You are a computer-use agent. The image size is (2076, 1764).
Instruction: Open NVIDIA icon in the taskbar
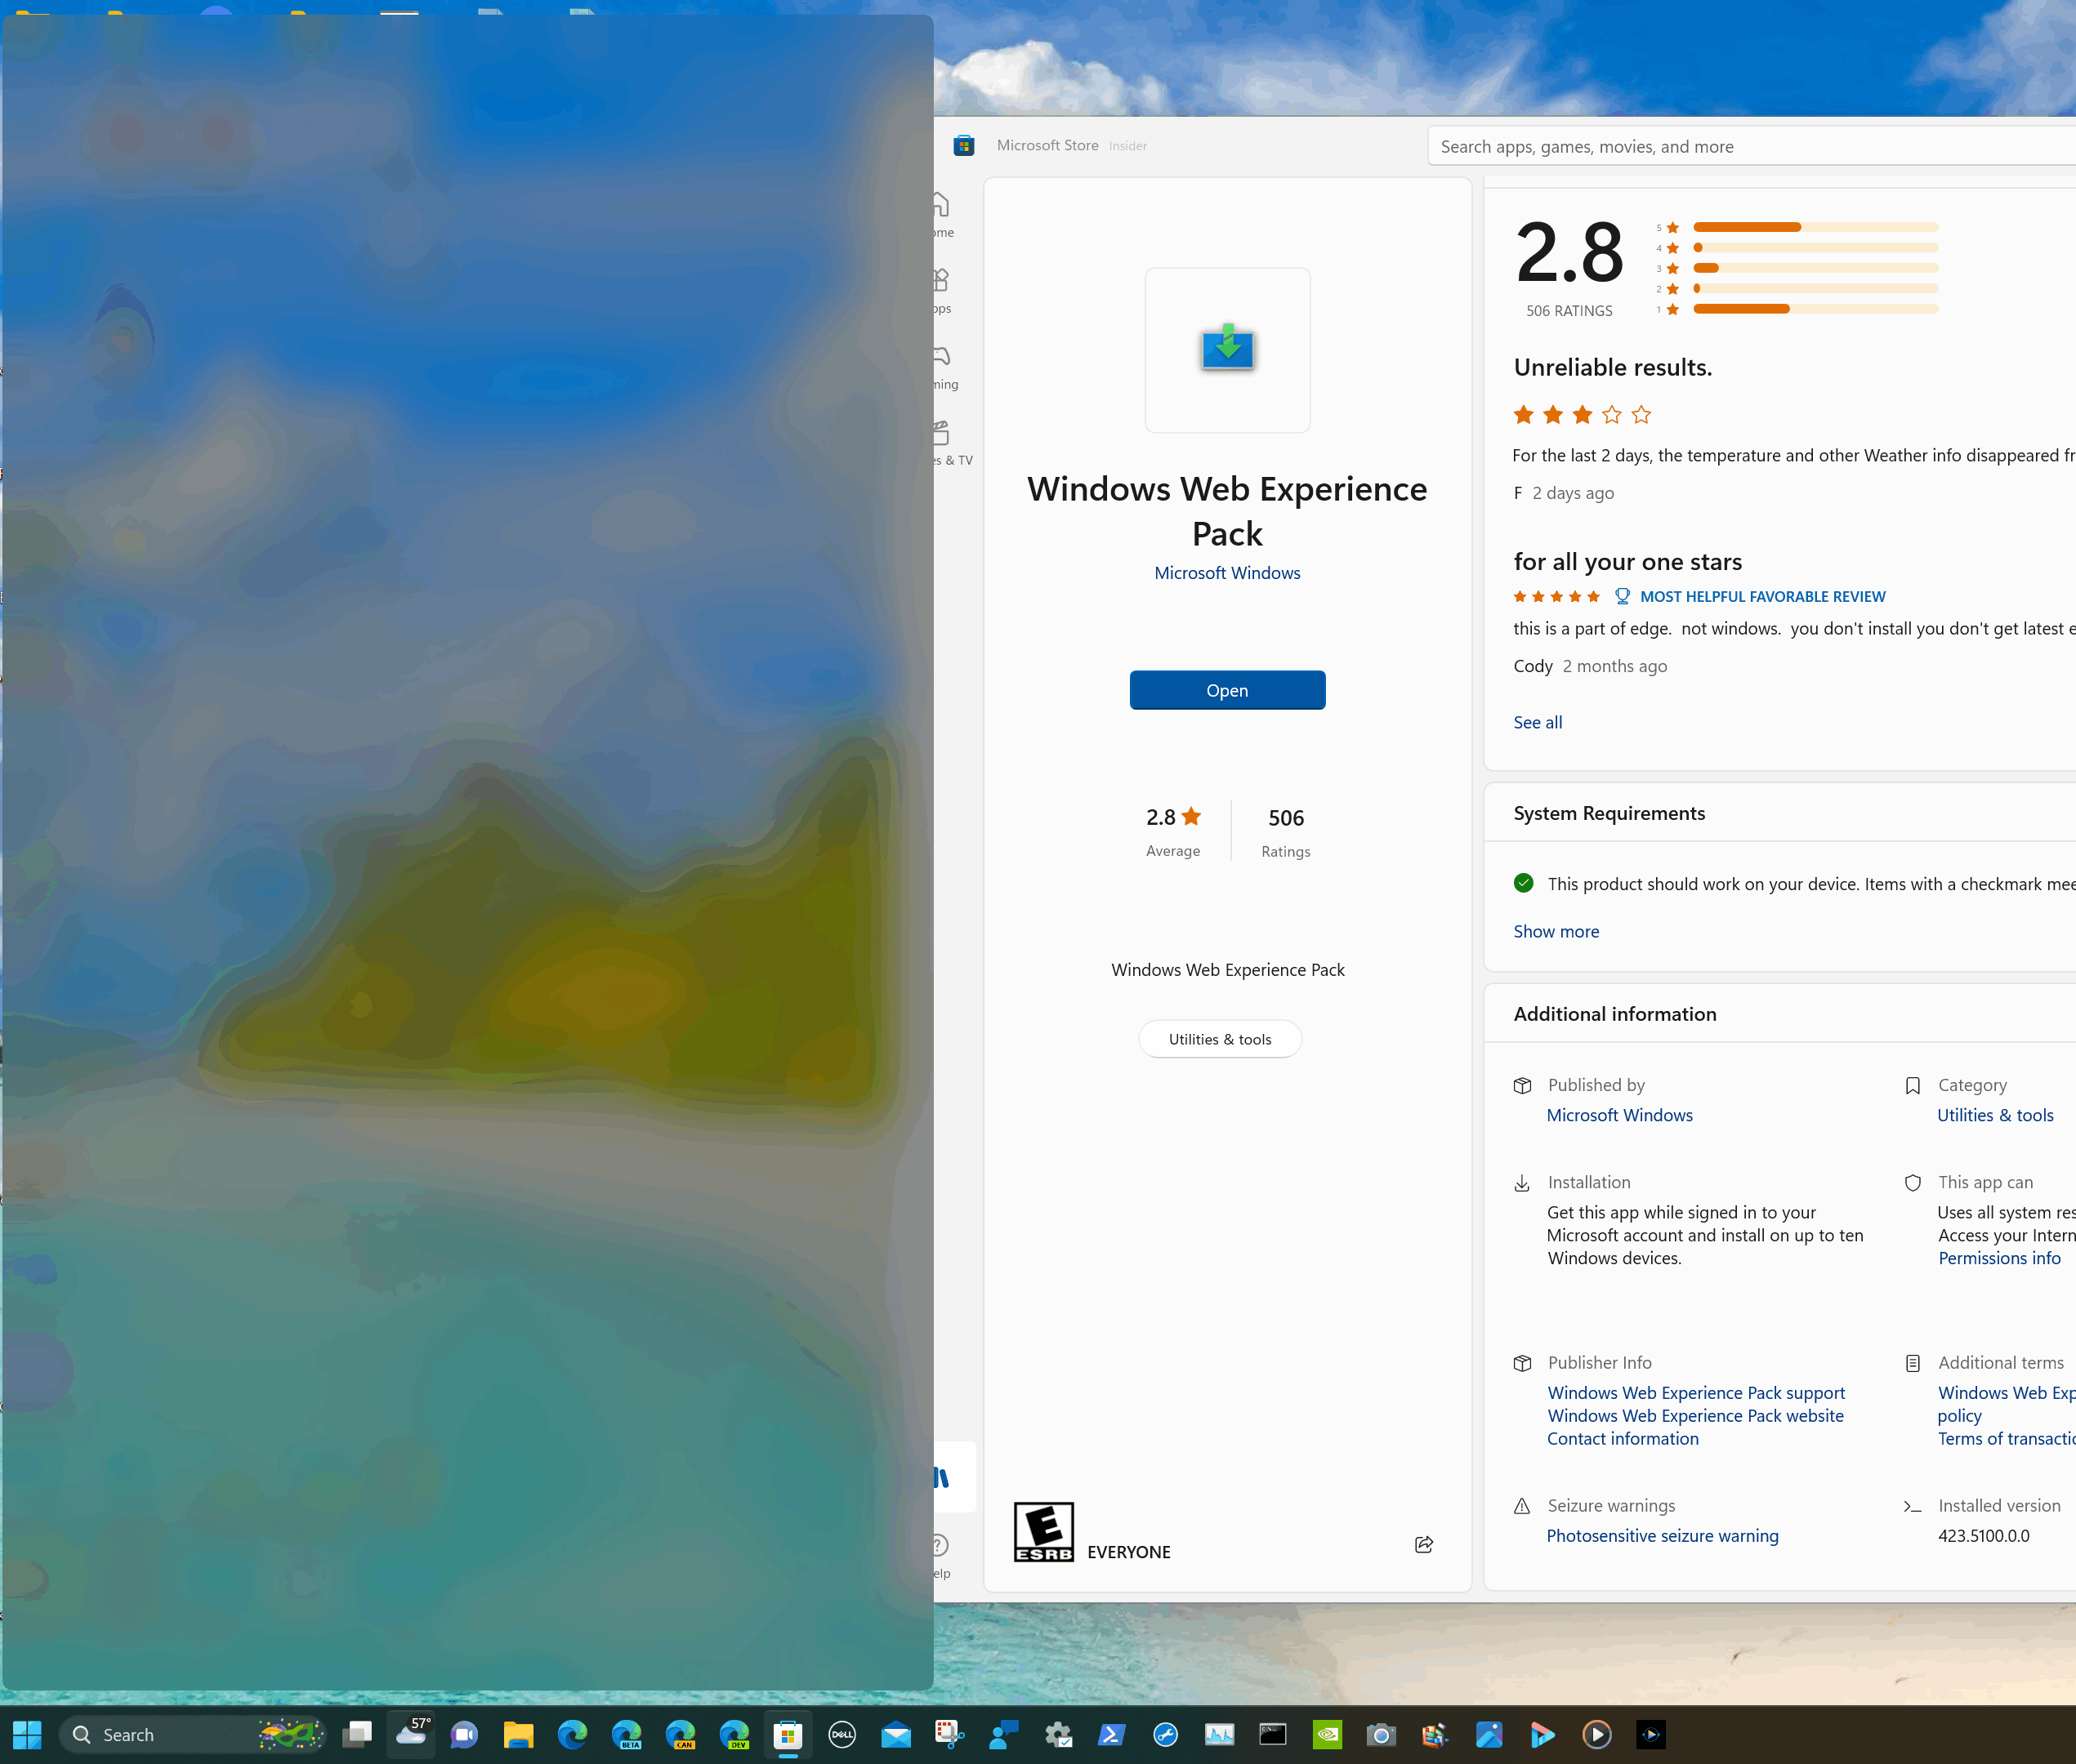(x=1327, y=1734)
